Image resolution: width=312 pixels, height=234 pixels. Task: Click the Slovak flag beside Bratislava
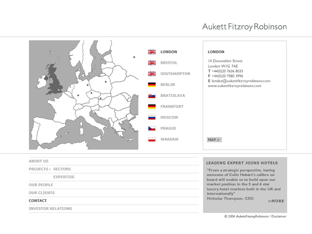152,96
